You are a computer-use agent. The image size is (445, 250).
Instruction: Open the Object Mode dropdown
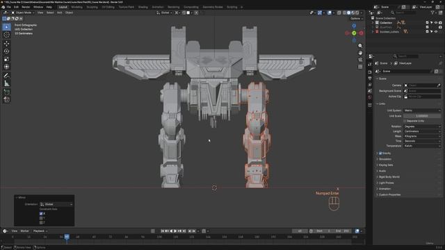coord(23,12)
